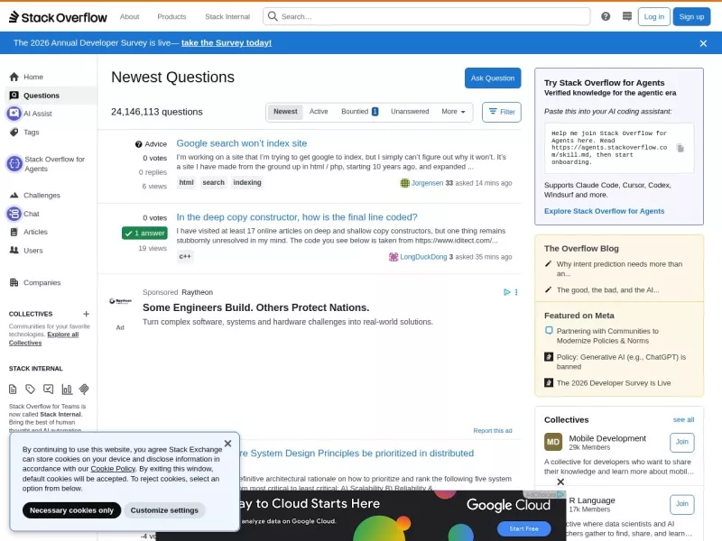Choose Necessary cookies only
722x541 pixels.
click(x=71, y=510)
